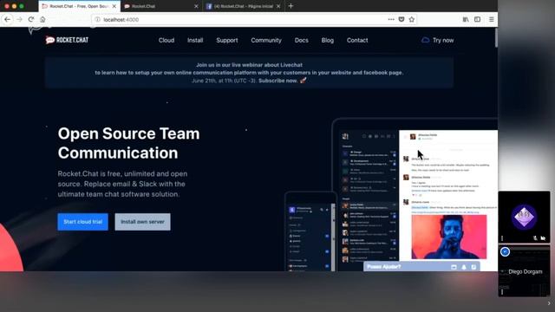This screenshot has width=555, height=312.
Task: Open three-dot options on the top participant tile
Action: click(502, 238)
